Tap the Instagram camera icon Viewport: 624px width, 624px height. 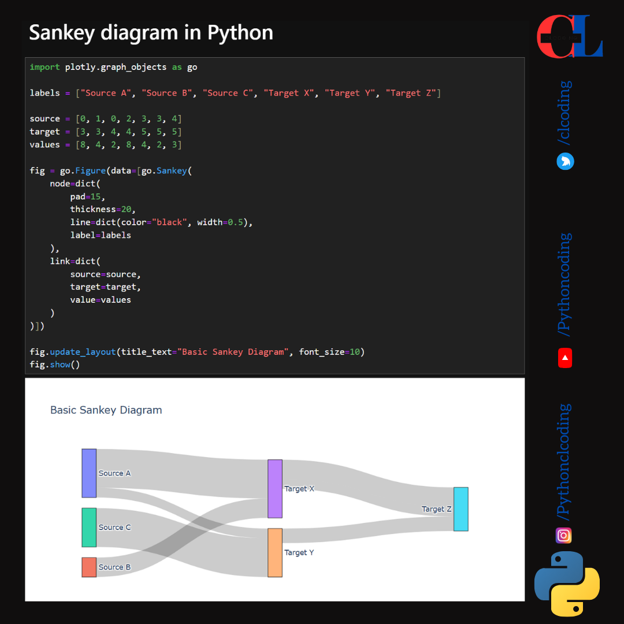[x=564, y=536]
